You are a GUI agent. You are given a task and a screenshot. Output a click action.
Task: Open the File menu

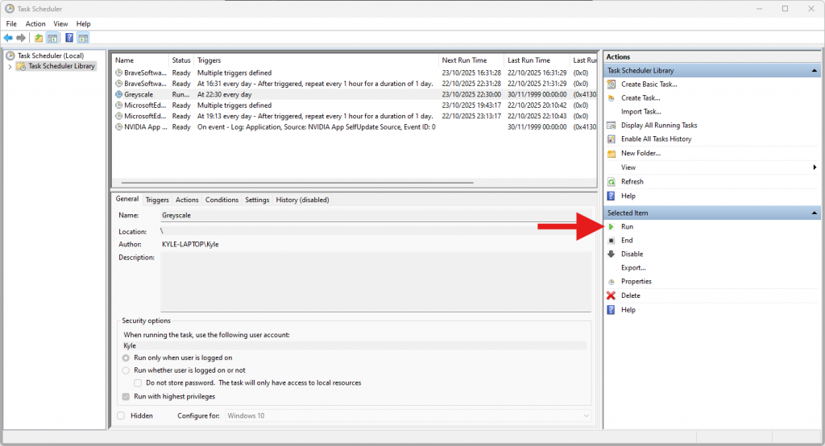click(x=11, y=23)
